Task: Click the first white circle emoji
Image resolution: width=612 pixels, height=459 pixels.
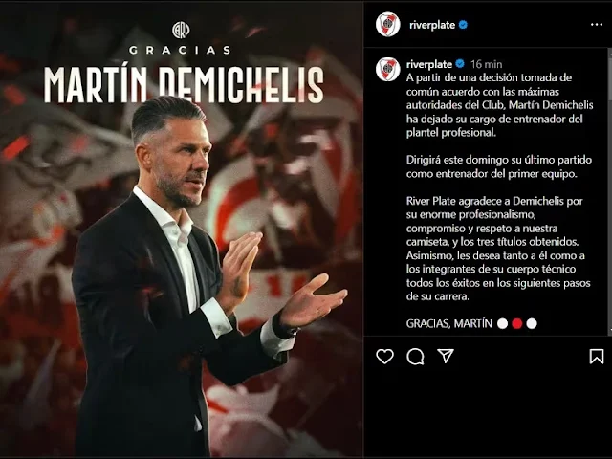Action: click(x=502, y=323)
